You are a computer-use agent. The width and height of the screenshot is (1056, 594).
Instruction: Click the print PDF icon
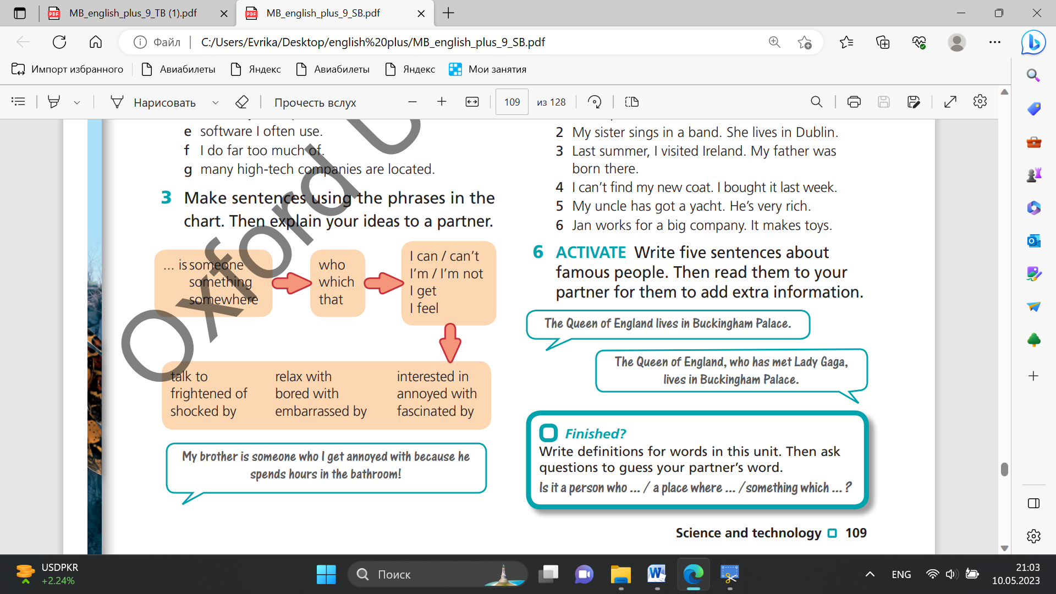pyautogui.click(x=854, y=102)
